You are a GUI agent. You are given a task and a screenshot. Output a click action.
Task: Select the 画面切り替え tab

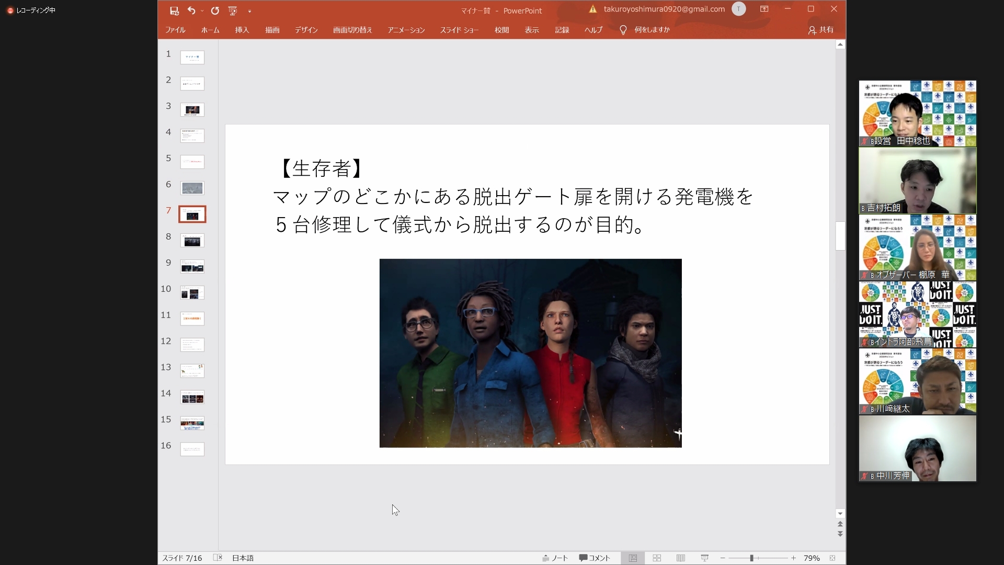click(352, 30)
